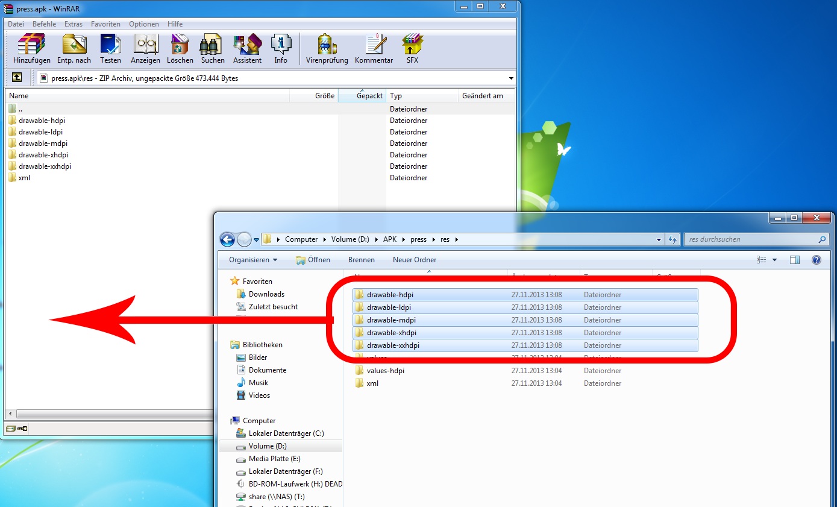Click the Hinzufügen toolbar icon in WinRAR
Screen dimensions: 837x507
click(x=31, y=48)
